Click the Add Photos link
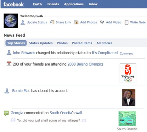The image size is (147, 132). 88,22
